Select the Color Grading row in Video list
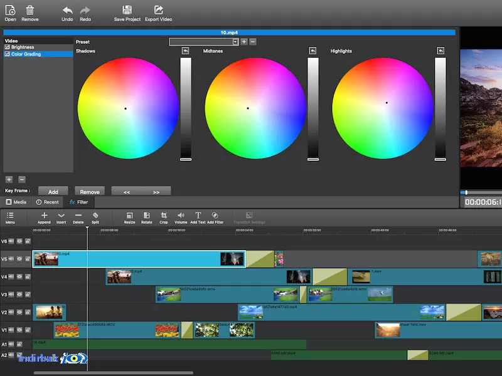Viewport: 502px width, 376px height. tap(38, 54)
